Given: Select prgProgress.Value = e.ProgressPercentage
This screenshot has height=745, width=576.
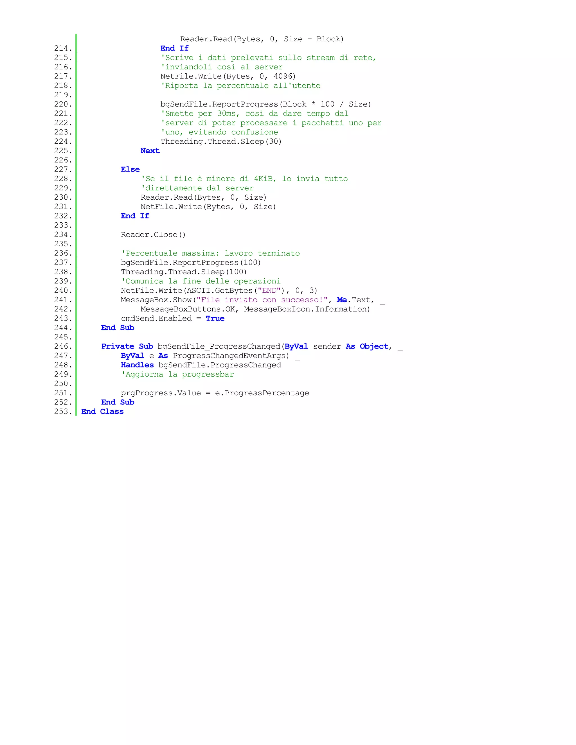Looking at the screenshot, I should click(x=215, y=393).
